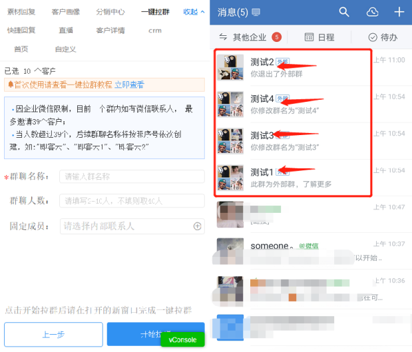Image resolution: width=412 pixels, height=352 pixels.
Task: Click the 上午 10:47 timestamp
Action: (389, 207)
